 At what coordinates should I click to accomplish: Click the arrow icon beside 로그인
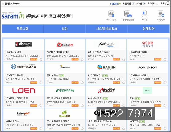pyautogui.click(x=144, y=3)
